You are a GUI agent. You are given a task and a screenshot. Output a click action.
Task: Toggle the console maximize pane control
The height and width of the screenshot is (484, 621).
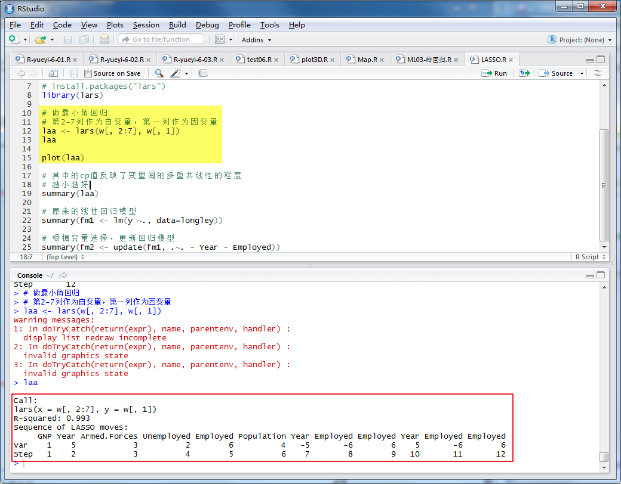click(601, 275)
